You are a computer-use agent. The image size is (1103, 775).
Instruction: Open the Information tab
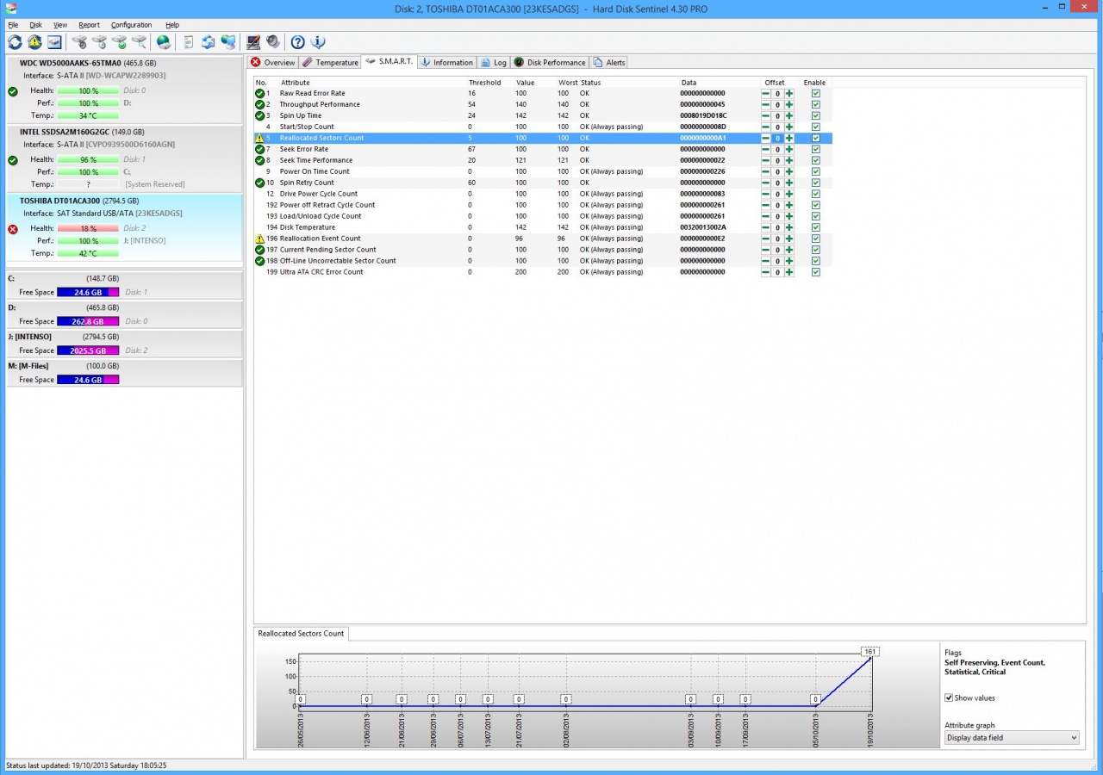pos(446,62)
